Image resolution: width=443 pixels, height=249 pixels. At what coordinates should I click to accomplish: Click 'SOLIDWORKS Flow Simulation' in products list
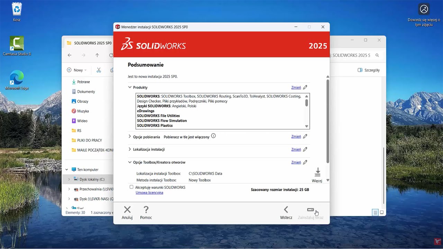click(162, 121)
